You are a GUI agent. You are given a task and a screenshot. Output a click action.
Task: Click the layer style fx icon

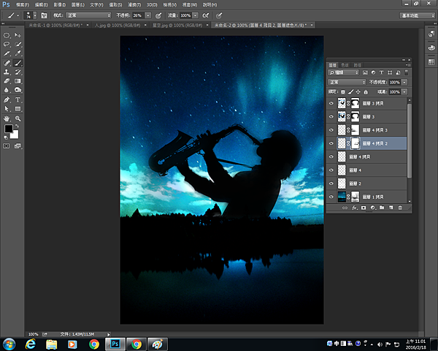click(x=353, y=208)
